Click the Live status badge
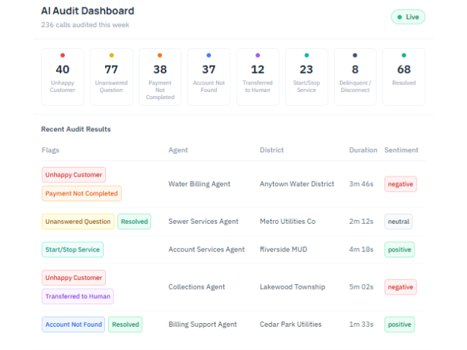The height and width of the screenshot is (350, 467). pos(408,17)
